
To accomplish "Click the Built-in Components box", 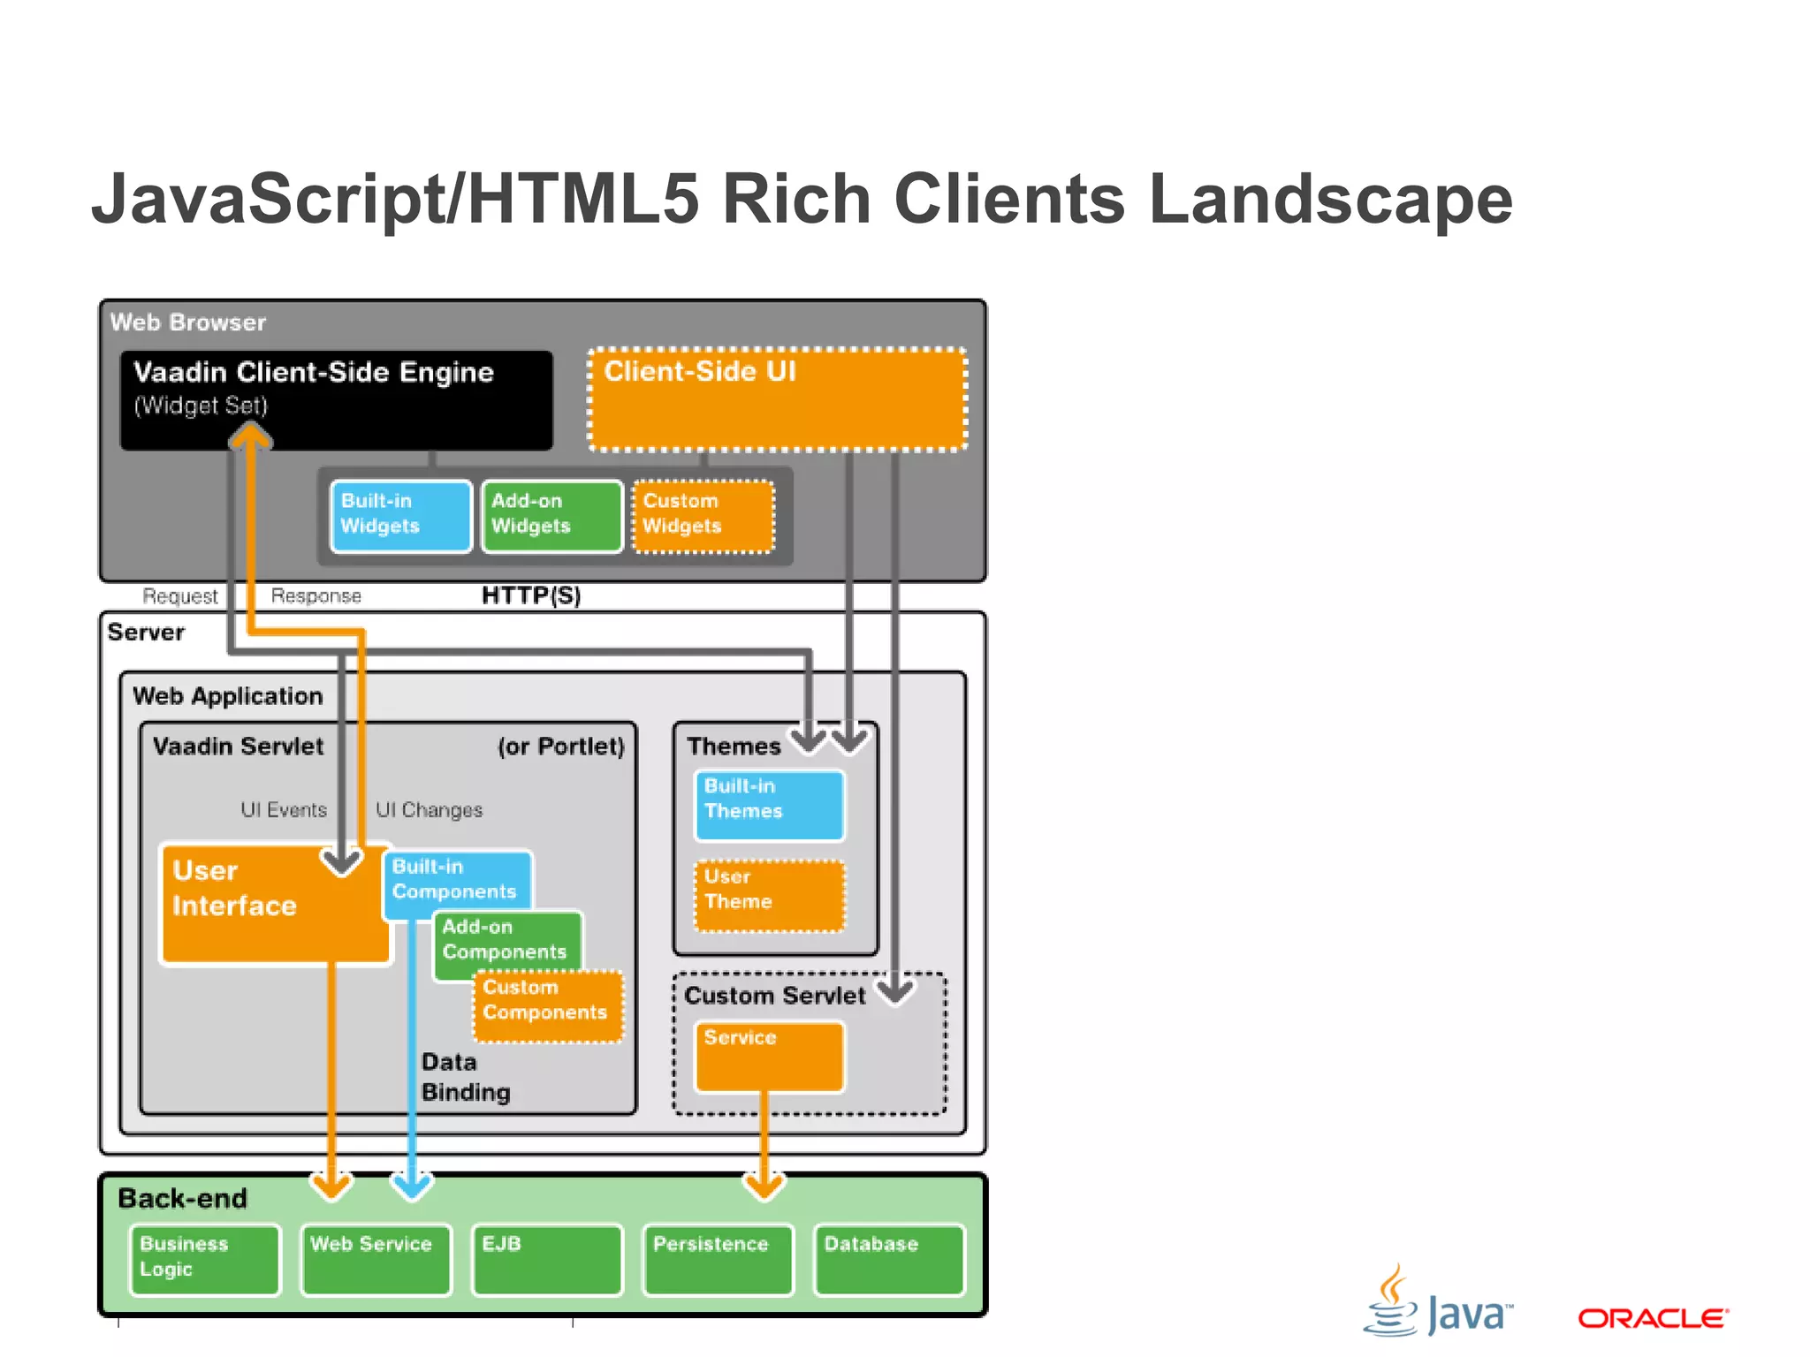I will click(457, 879).
